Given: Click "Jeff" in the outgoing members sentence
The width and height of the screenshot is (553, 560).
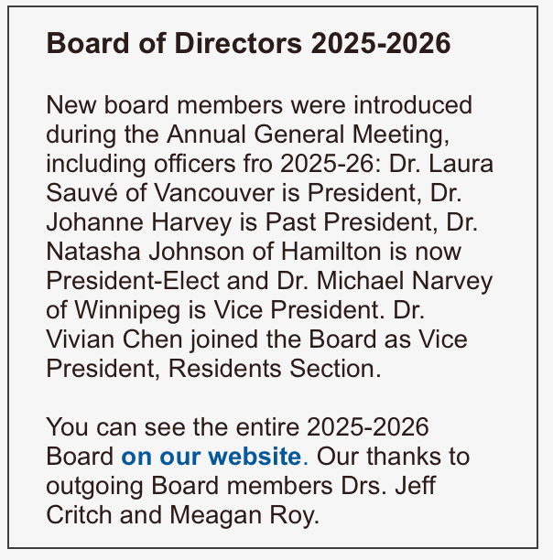Looking at the screenshot, I should [x=415, y=485].
